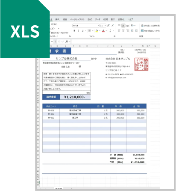Increase indent

coord(136,31)
